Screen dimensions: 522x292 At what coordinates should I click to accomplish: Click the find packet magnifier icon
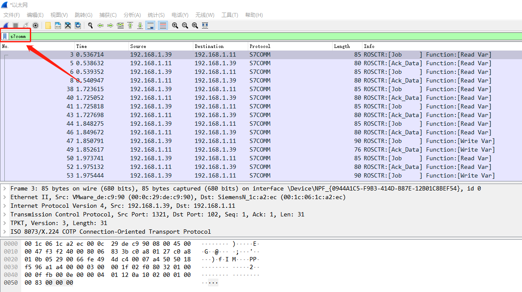coord(90,25)
